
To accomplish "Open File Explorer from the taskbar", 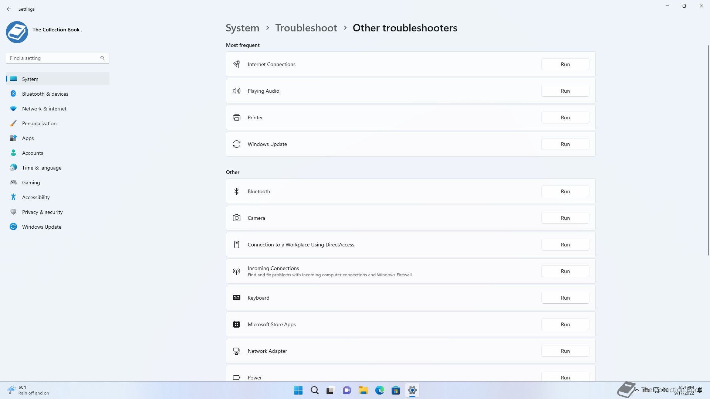I will click(363, 390).
